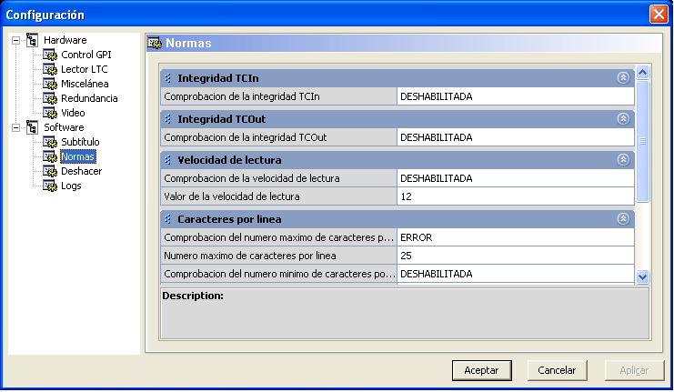Click the Logs tree icon
The image size is (674, 392).
[50, 186]
